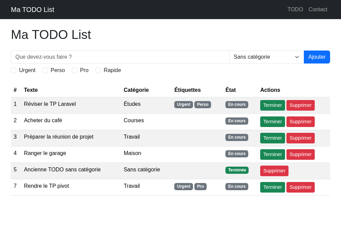Select 'Ancienne TODO sans catégorie' text

62,170
